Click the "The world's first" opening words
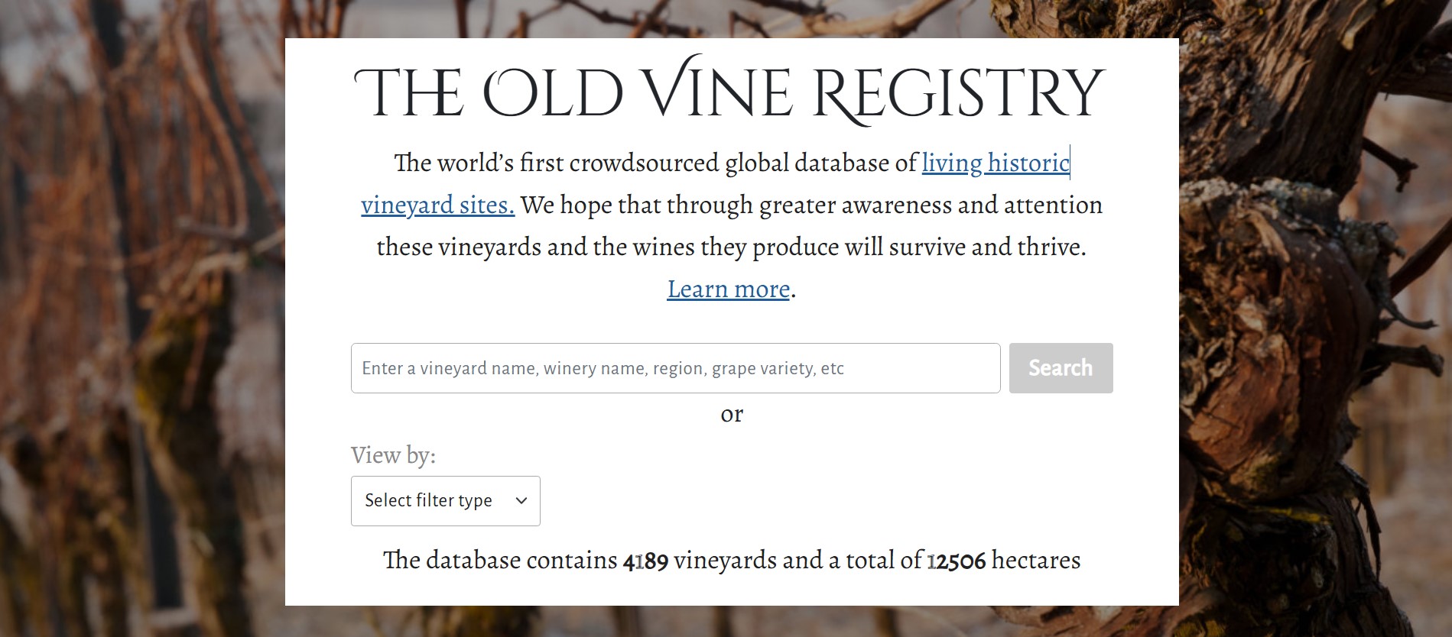Image resolution: width=1452 pixels, height=637 pixels. click(478, 163)
